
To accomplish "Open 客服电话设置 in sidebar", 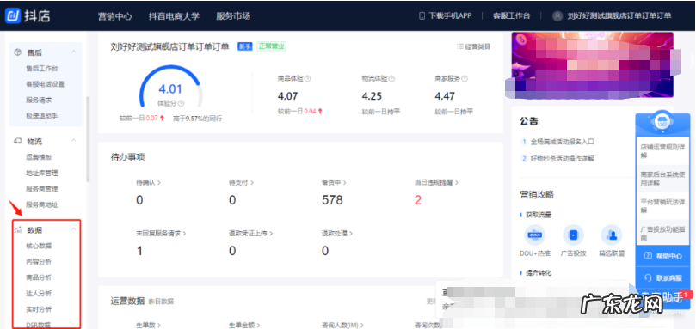I will tap(45, 84).
